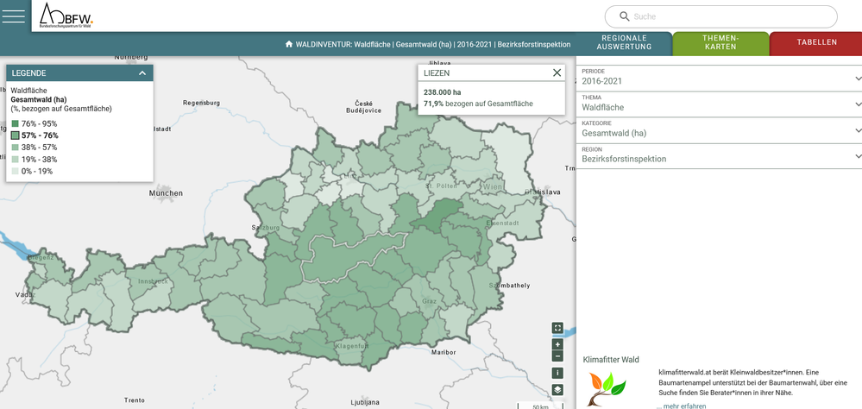
Task: Click the 'Graz' map label
Action: tap(429, 301)
